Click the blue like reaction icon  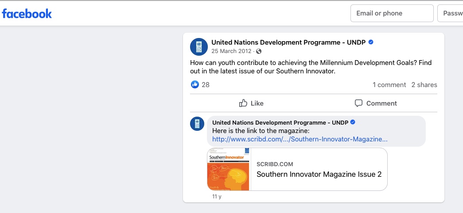point(195,84)
